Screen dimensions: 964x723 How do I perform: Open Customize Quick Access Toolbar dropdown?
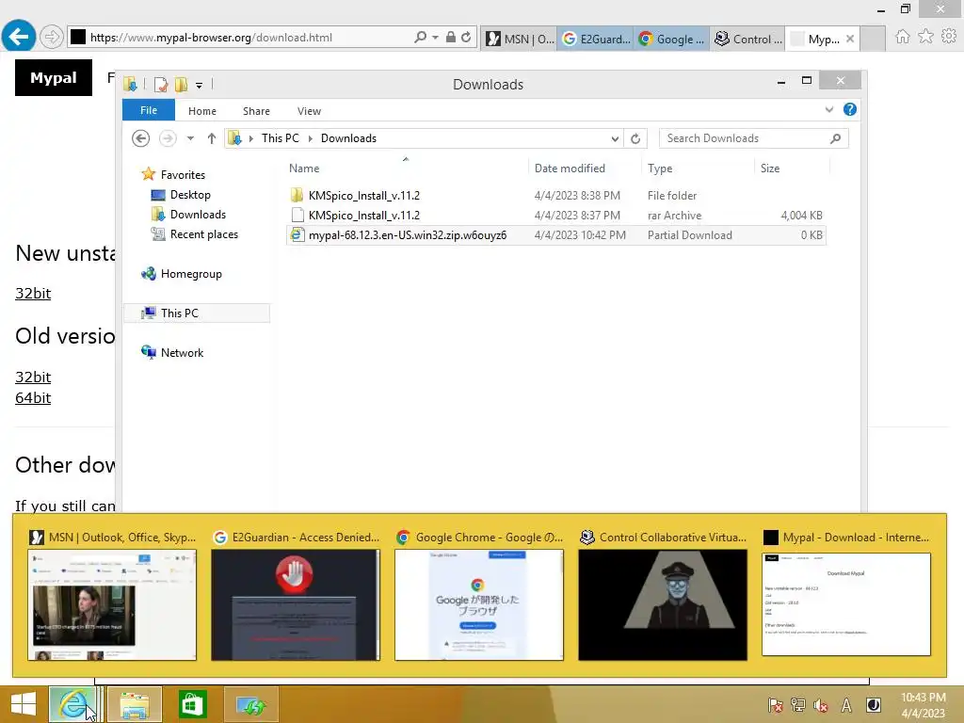[200, 86]
